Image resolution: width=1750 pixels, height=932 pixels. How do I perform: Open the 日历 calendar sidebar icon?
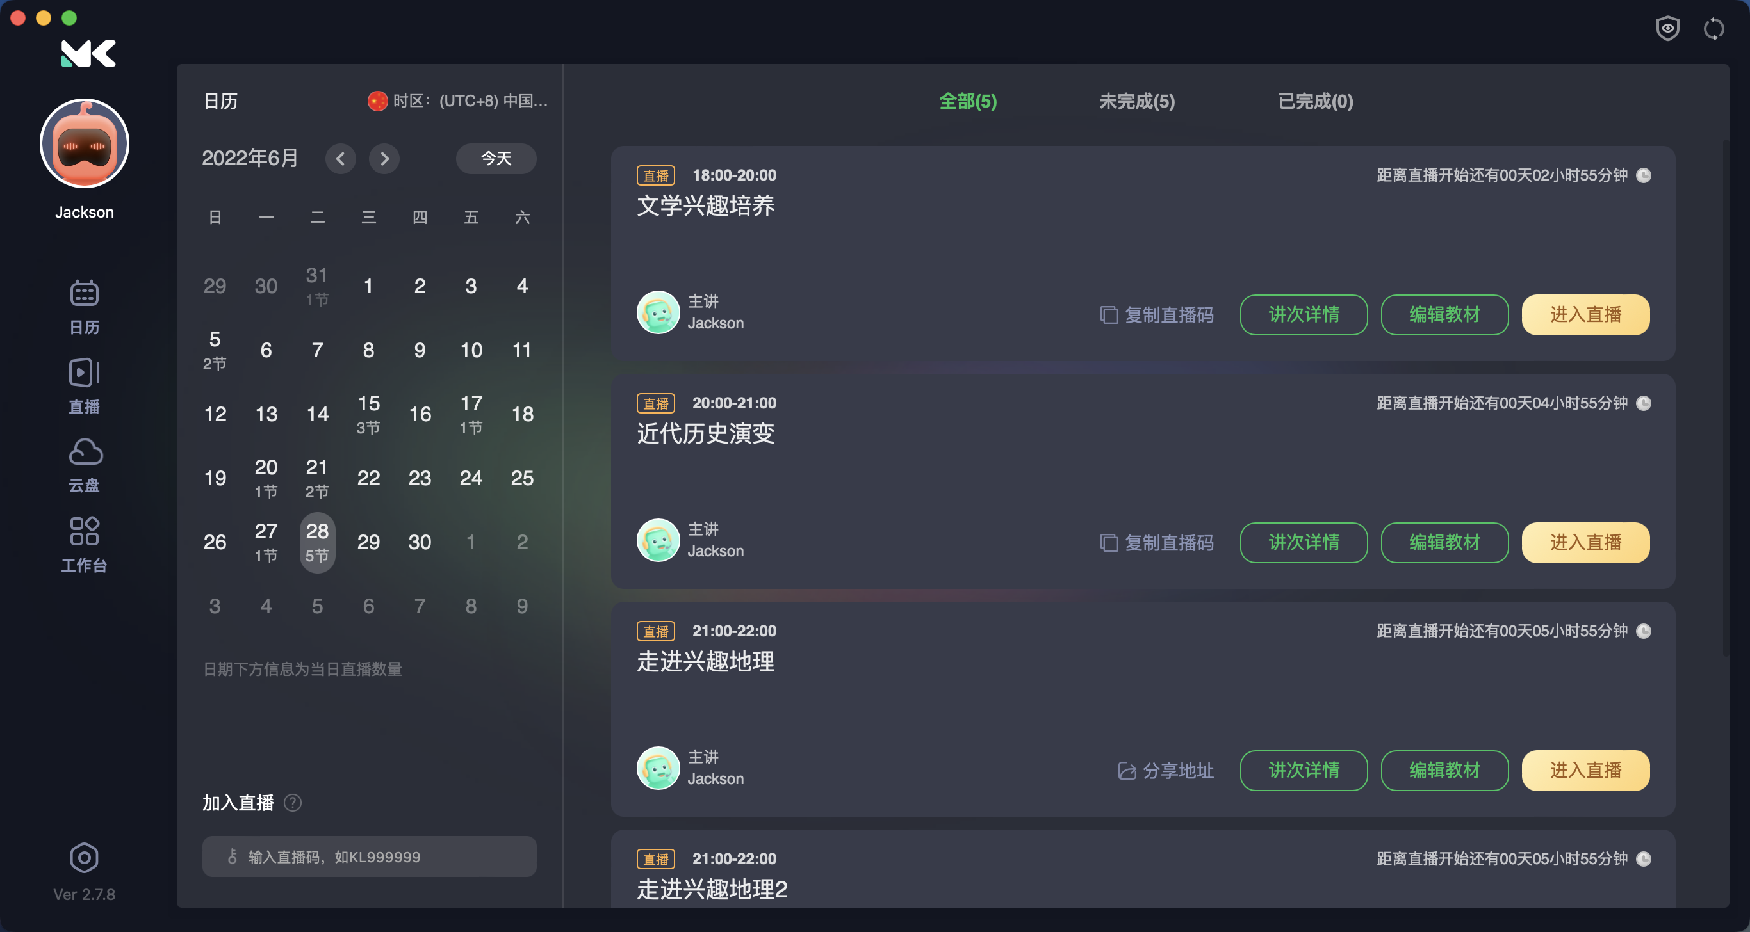85,306
